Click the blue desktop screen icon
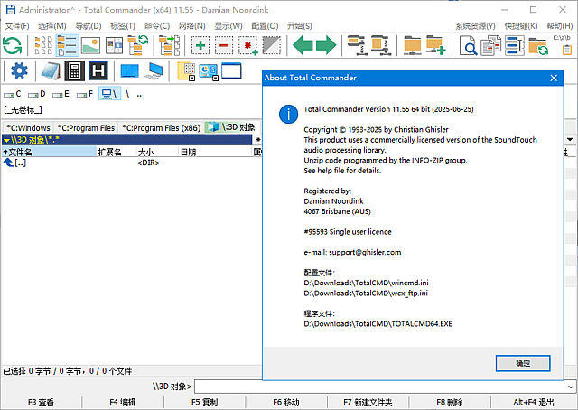Viewport: 578px width, 410px height. click(129, 70)
